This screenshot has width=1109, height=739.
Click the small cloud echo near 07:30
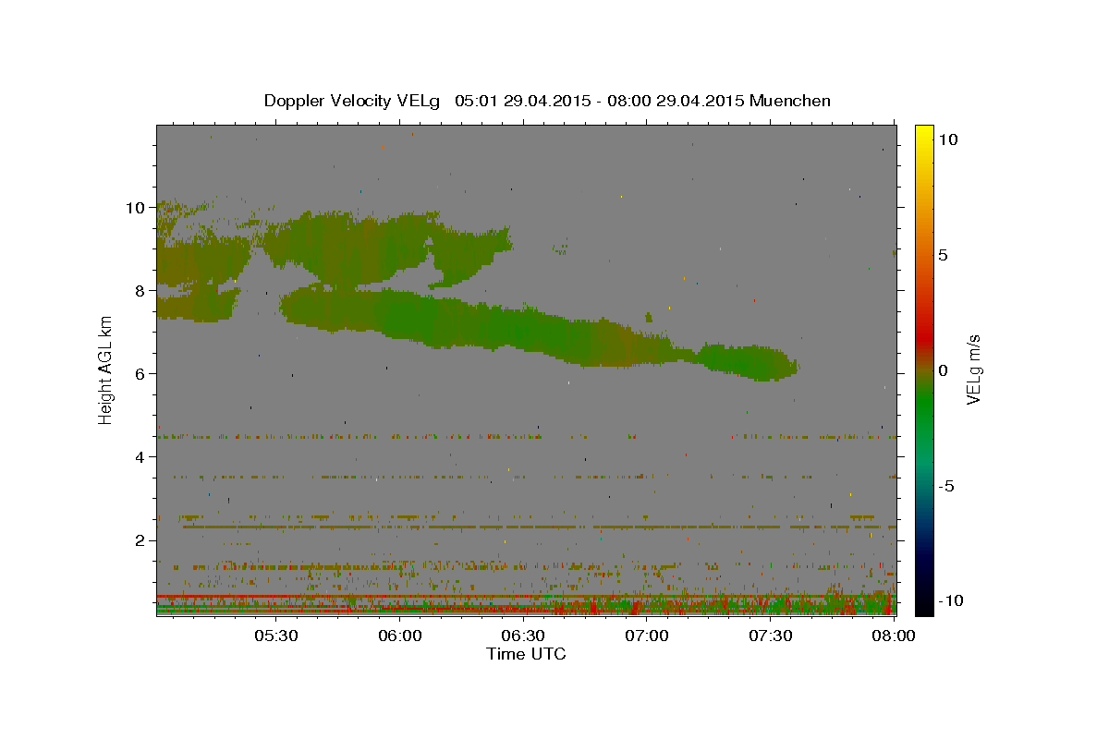point(747,361)
